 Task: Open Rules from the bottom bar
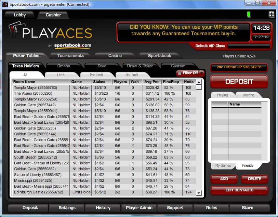click(x=211, y=208)
